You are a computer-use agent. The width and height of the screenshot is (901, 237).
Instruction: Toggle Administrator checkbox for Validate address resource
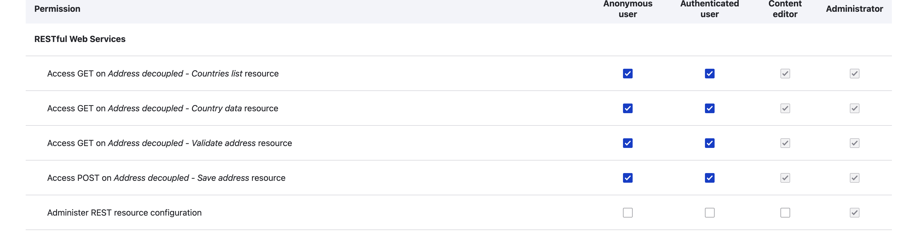854,143
